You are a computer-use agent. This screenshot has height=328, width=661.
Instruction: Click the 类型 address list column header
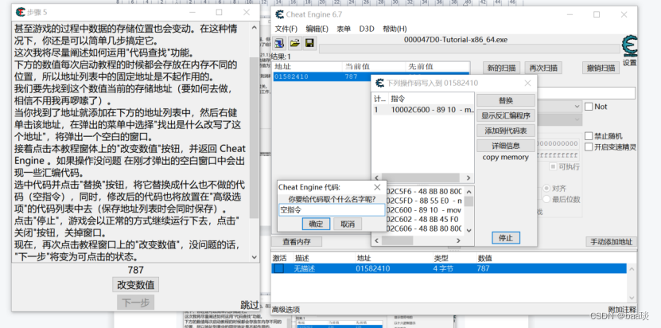pyautogui.click(x=441, y=258)
